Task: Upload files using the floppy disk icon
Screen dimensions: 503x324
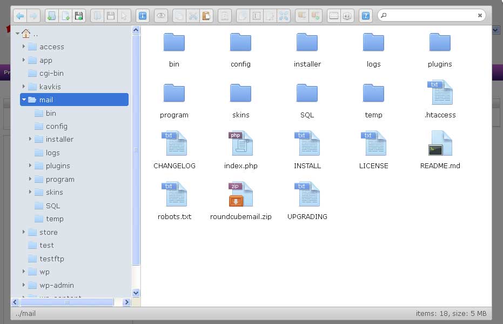Action: click(x=79, y=16)
